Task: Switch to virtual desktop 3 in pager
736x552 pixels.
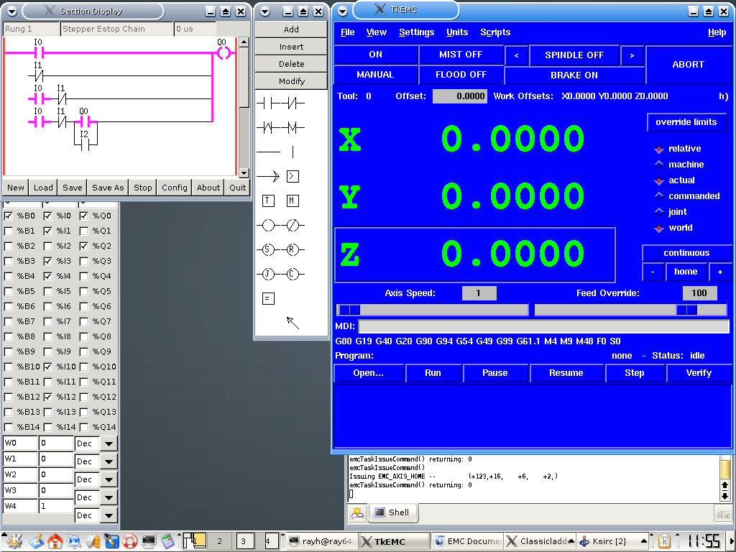Action: coord(245,541)
